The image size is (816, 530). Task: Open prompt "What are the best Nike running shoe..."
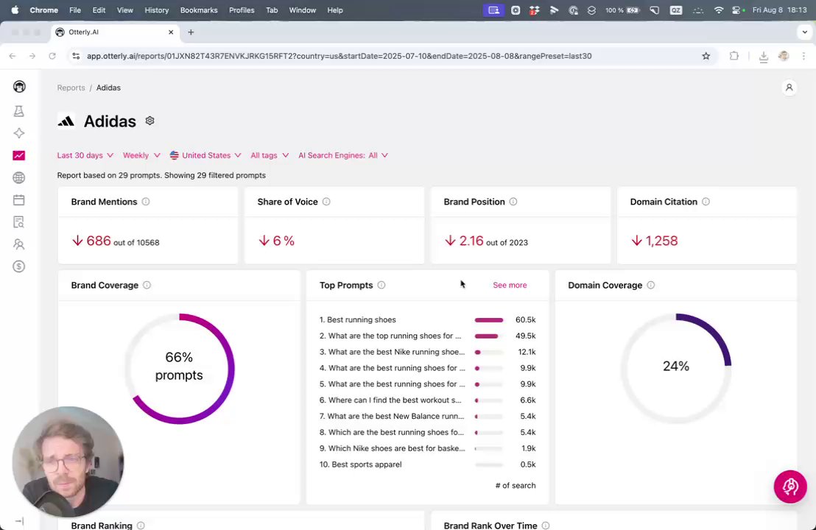392,352
